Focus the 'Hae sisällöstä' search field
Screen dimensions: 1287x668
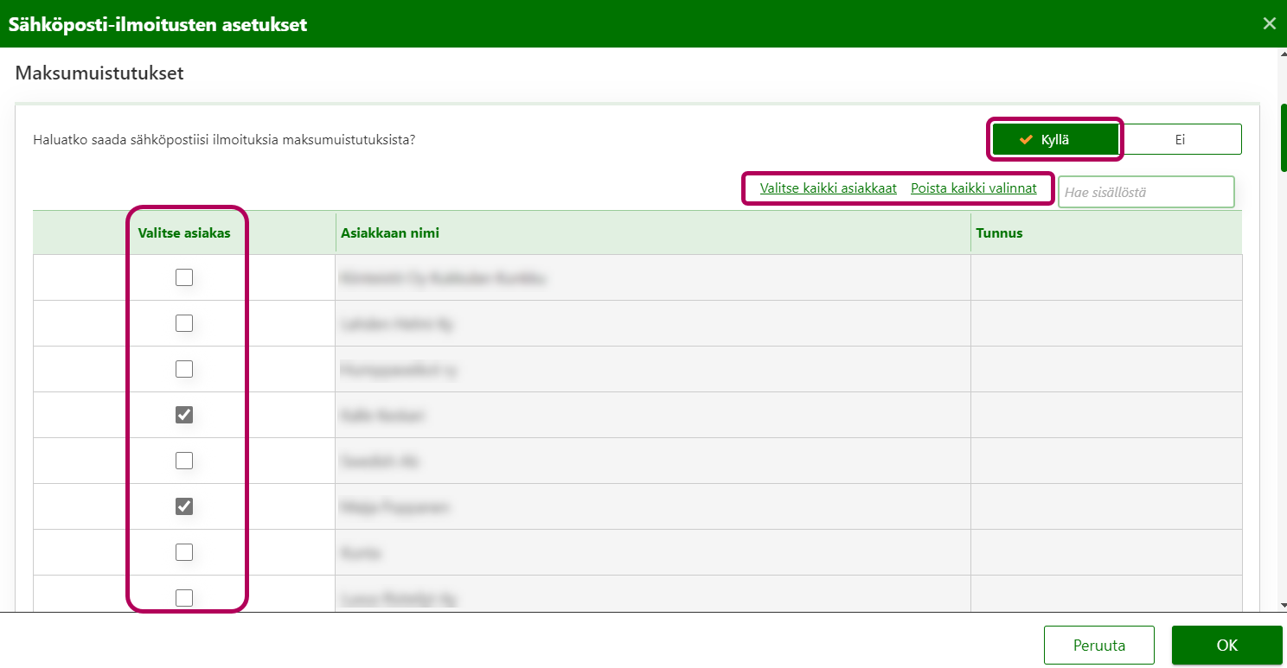tap(1145, 192)
